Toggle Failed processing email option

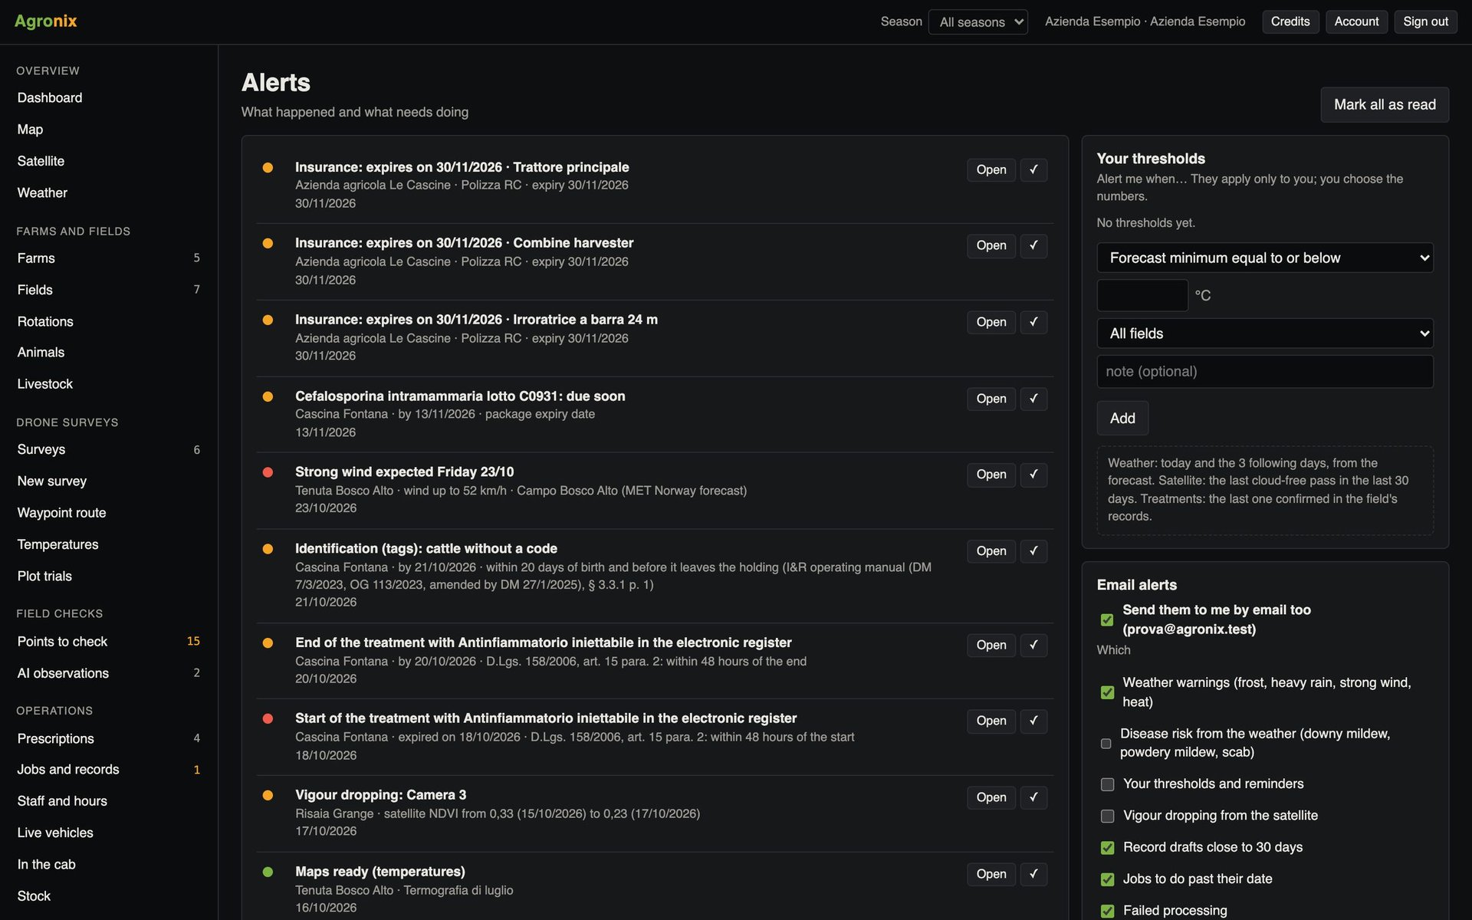[x=1107, y=911]
